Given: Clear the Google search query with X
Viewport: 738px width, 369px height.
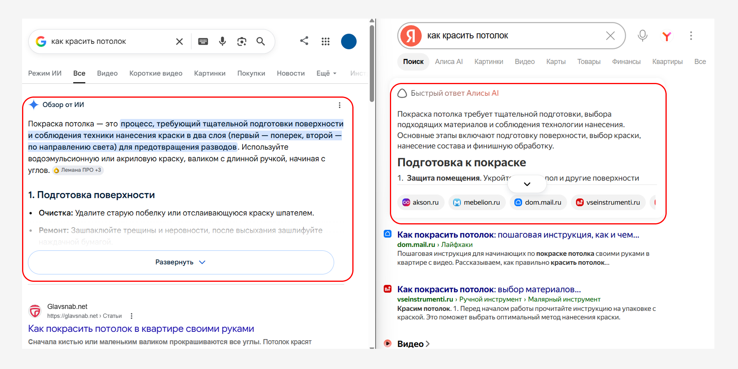Looking at the screenshot, I should coord(179,41).
